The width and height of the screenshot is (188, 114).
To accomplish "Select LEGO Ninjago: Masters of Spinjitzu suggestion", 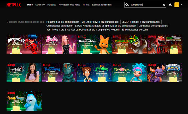I will click(x=105, y=26).
